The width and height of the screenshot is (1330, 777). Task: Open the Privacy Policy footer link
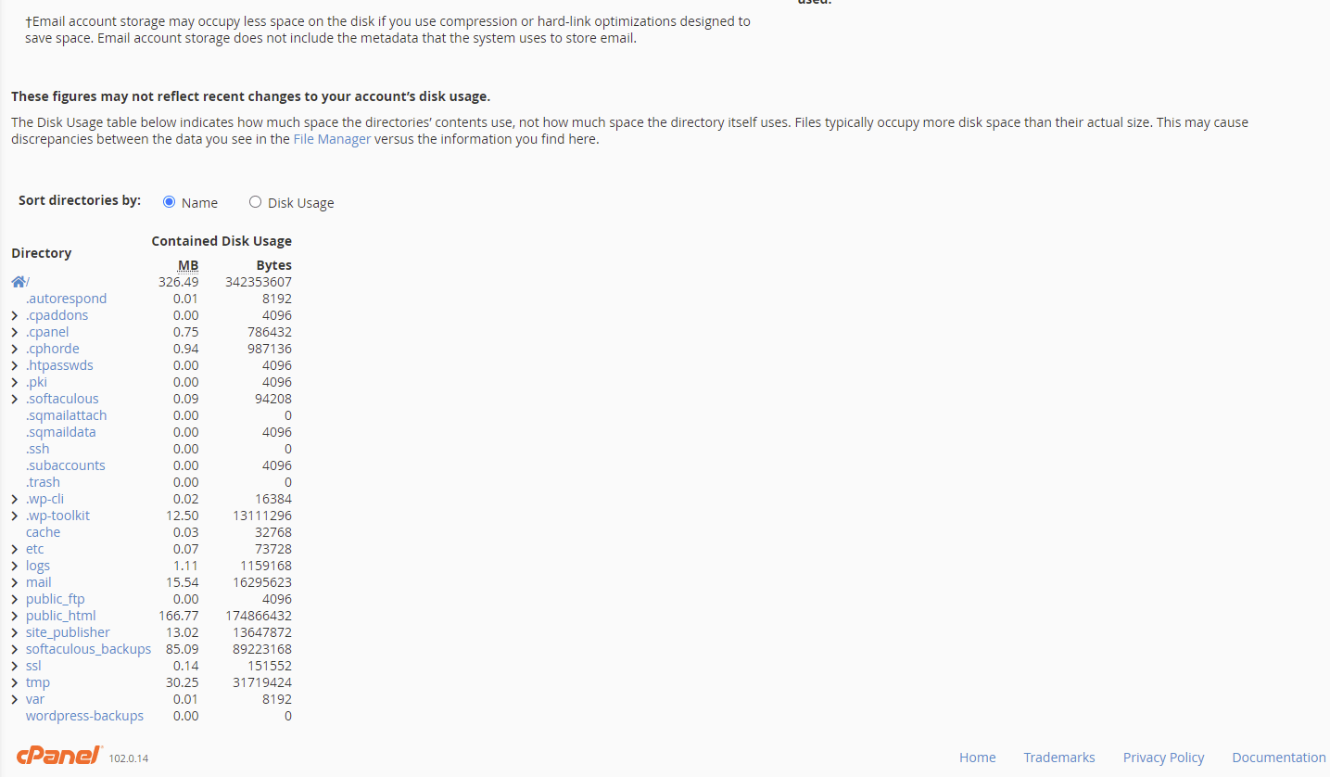[1163, 758]
